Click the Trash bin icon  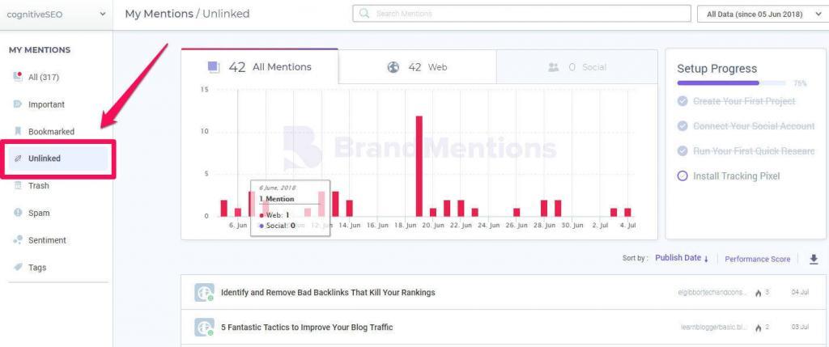[18, 185]
